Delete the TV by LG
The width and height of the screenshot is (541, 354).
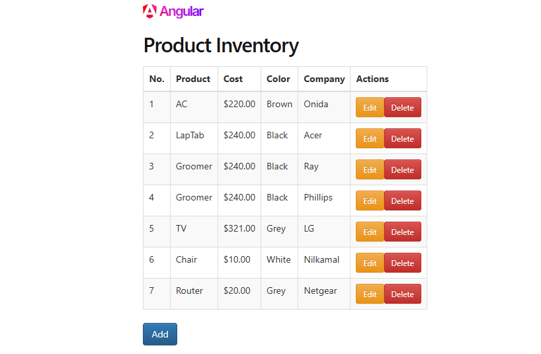pyautogui.click(x=402, y=232)
